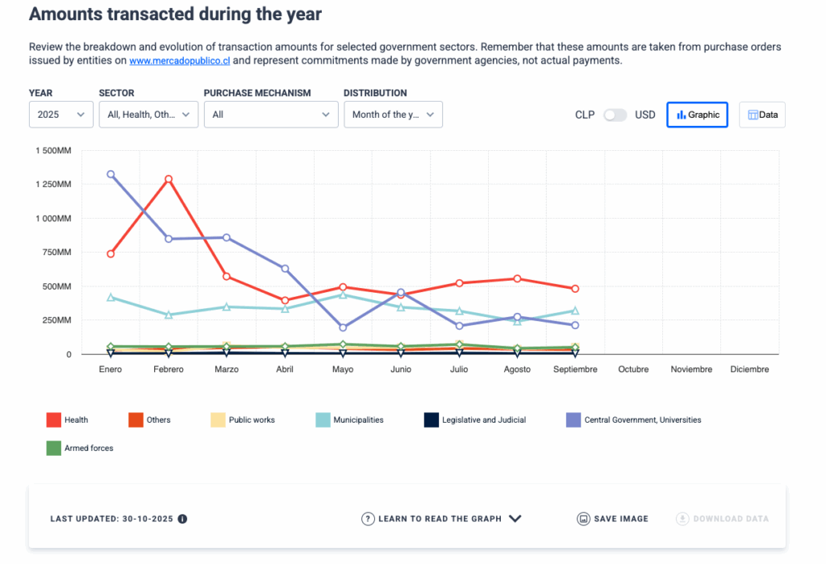Open the Distribution dropdown
Viewport: 826px width, 564px height.
pos(393,115)
